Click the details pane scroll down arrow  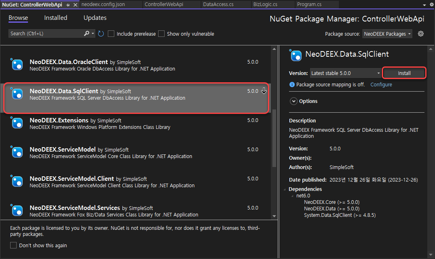pyautogui.click(x=431, y=255)
